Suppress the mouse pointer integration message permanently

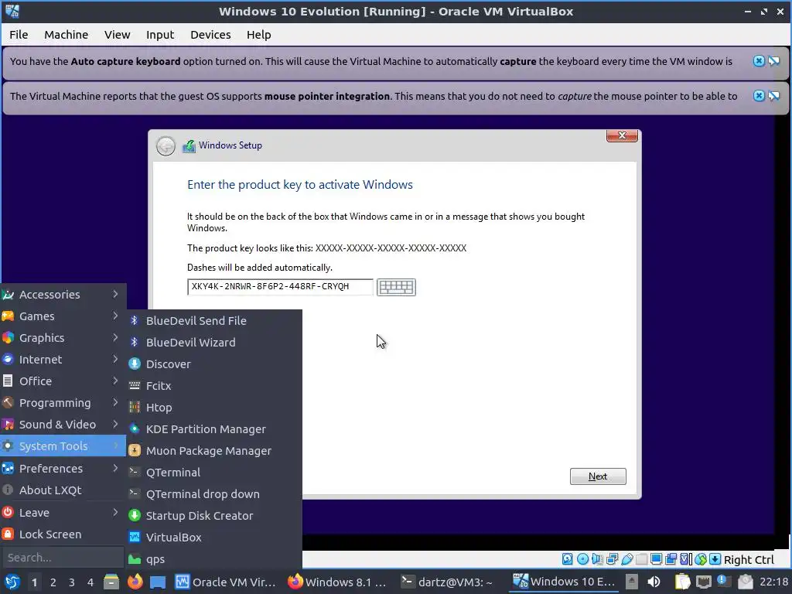[773, 95]
